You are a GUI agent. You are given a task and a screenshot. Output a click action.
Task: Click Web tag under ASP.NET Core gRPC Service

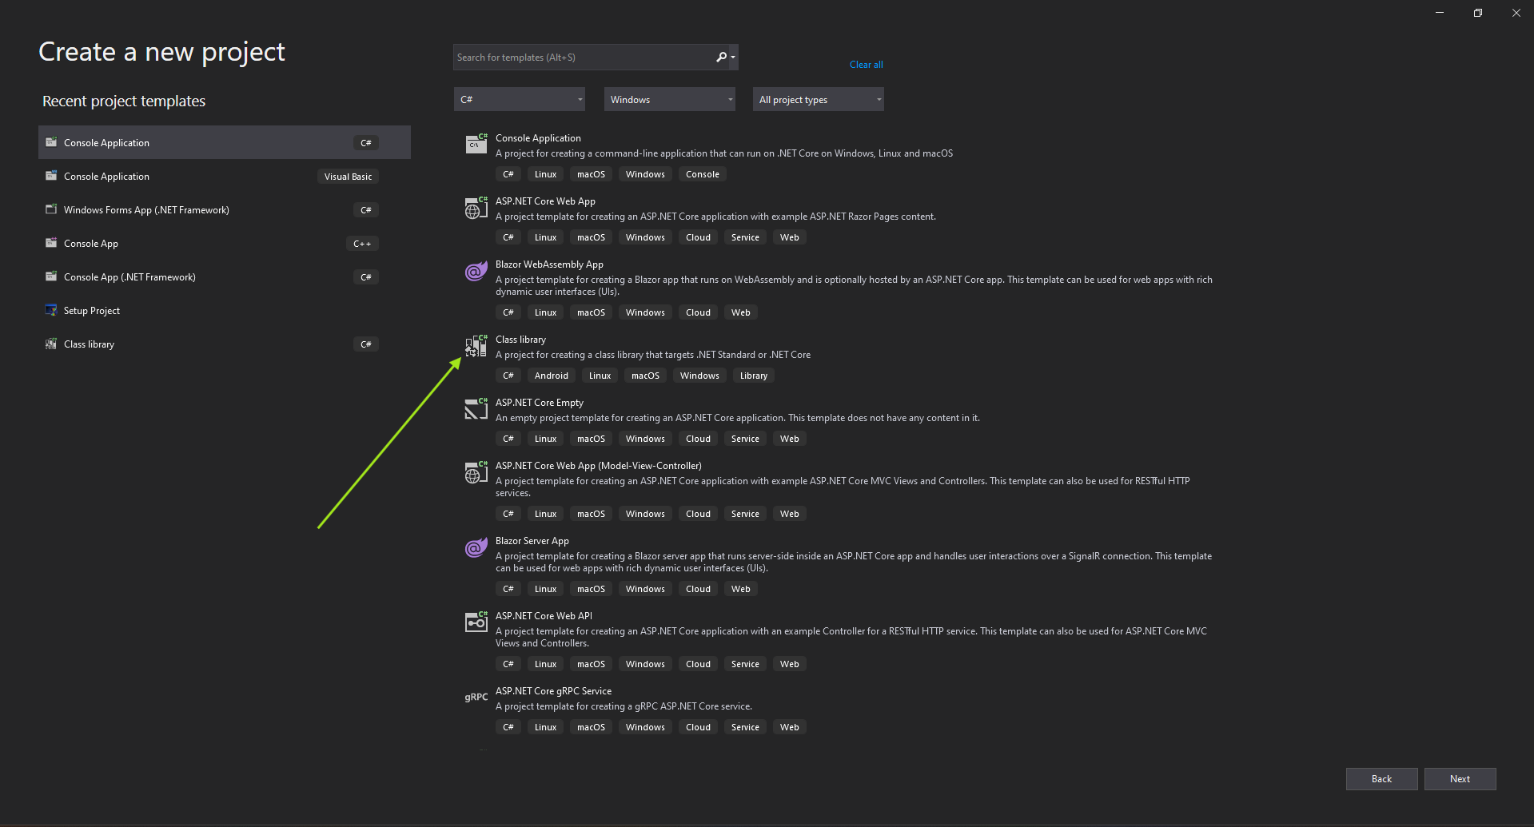[790, 727]
